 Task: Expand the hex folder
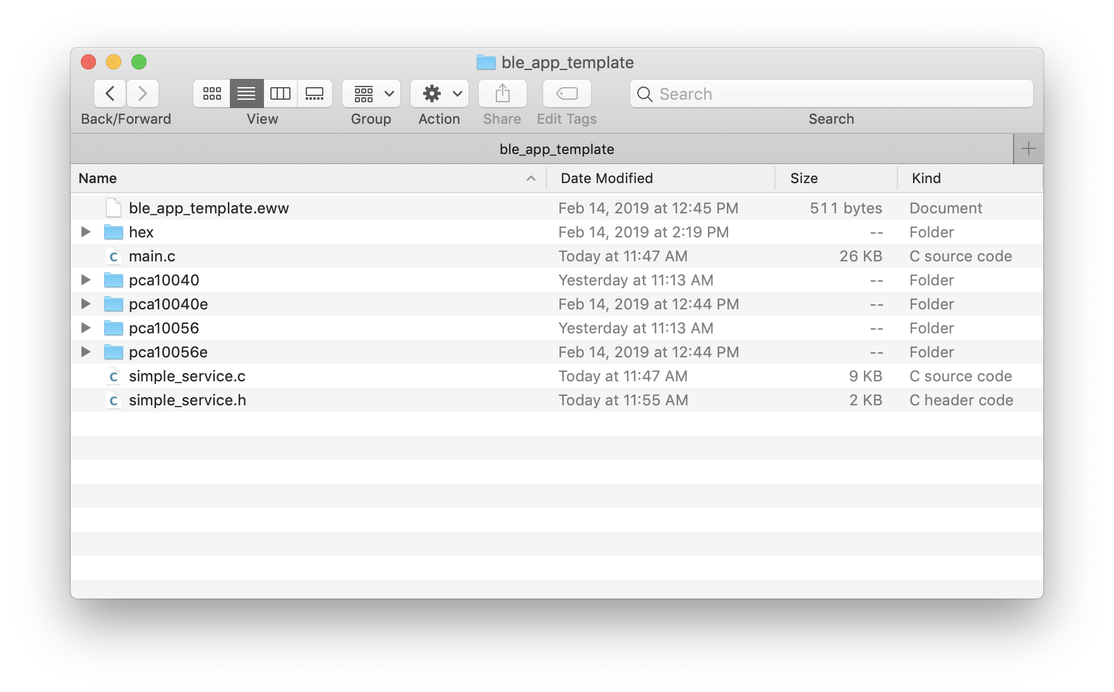pyautogui.click(x=86, y=232)
